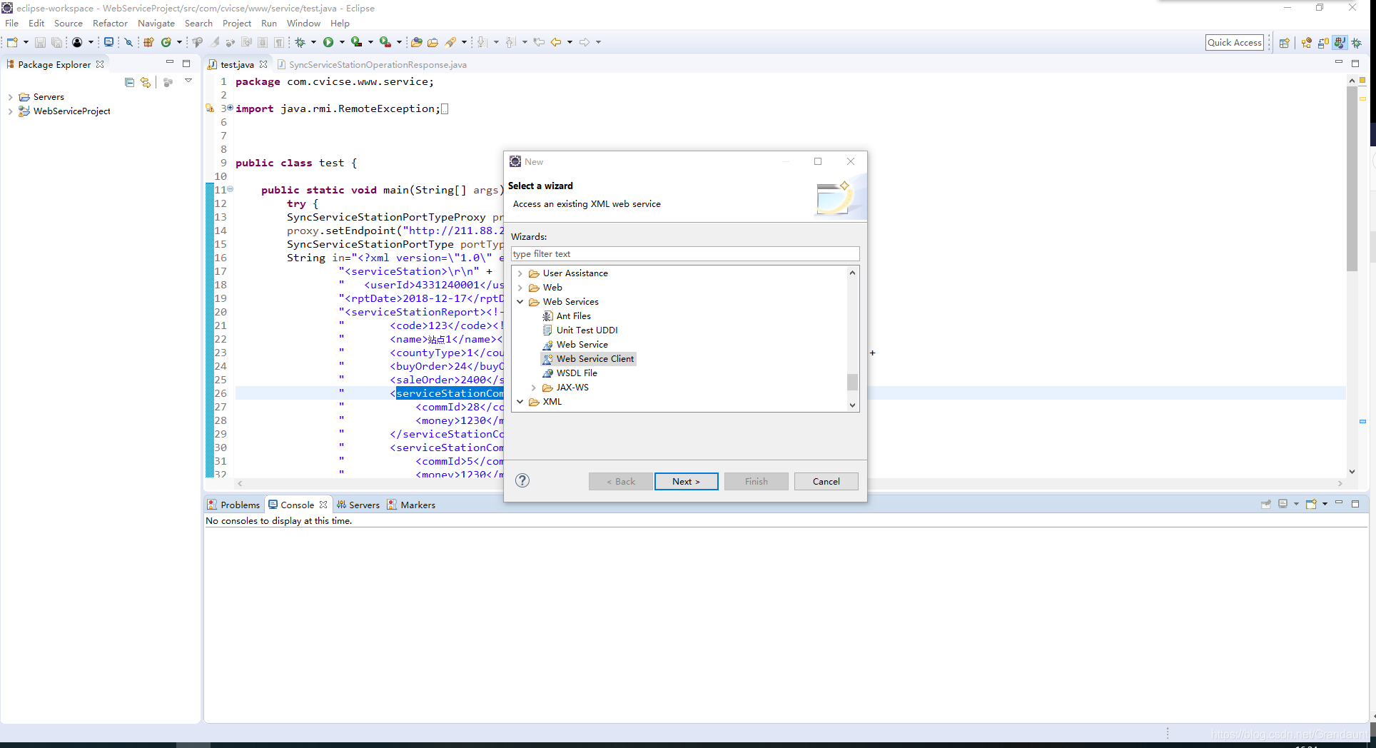The image size is (1376, 748).
Task: Expand folded imports on line 3
Action: (230, 108)
